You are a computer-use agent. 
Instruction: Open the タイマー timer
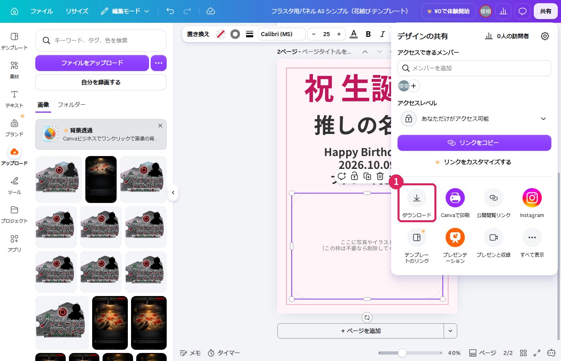point(224,353)
